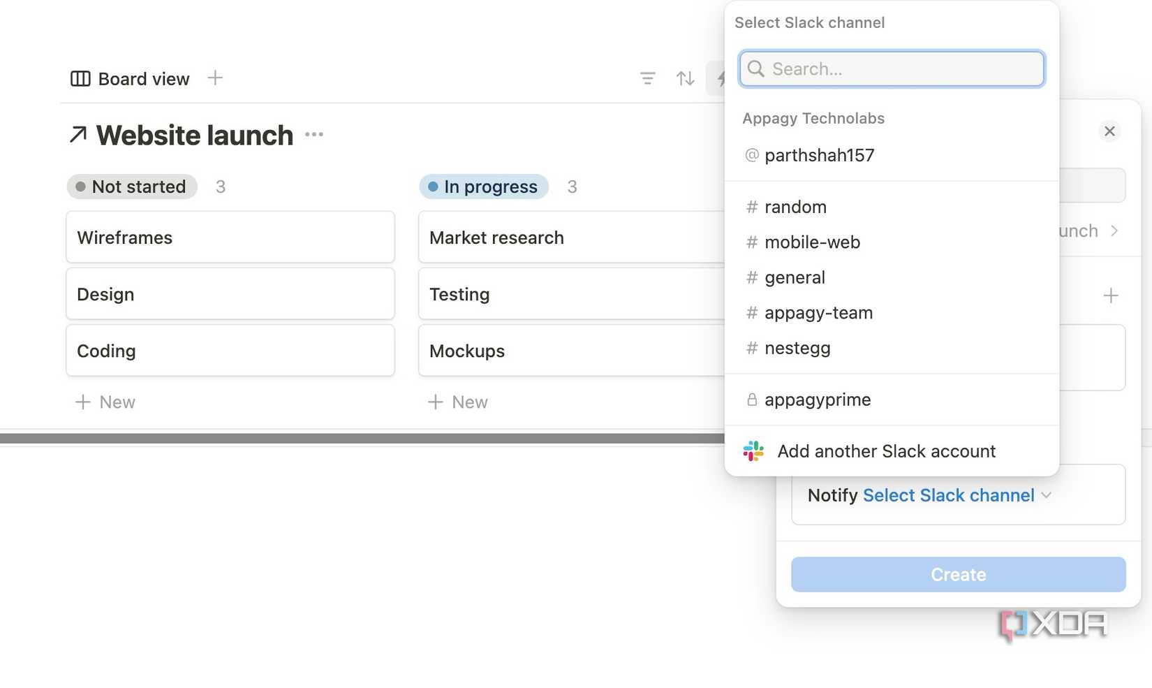Choose the private appagyprime channel

click(892, 400)
